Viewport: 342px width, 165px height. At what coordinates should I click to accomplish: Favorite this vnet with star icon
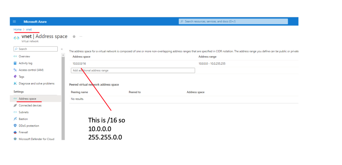point(74,36)
